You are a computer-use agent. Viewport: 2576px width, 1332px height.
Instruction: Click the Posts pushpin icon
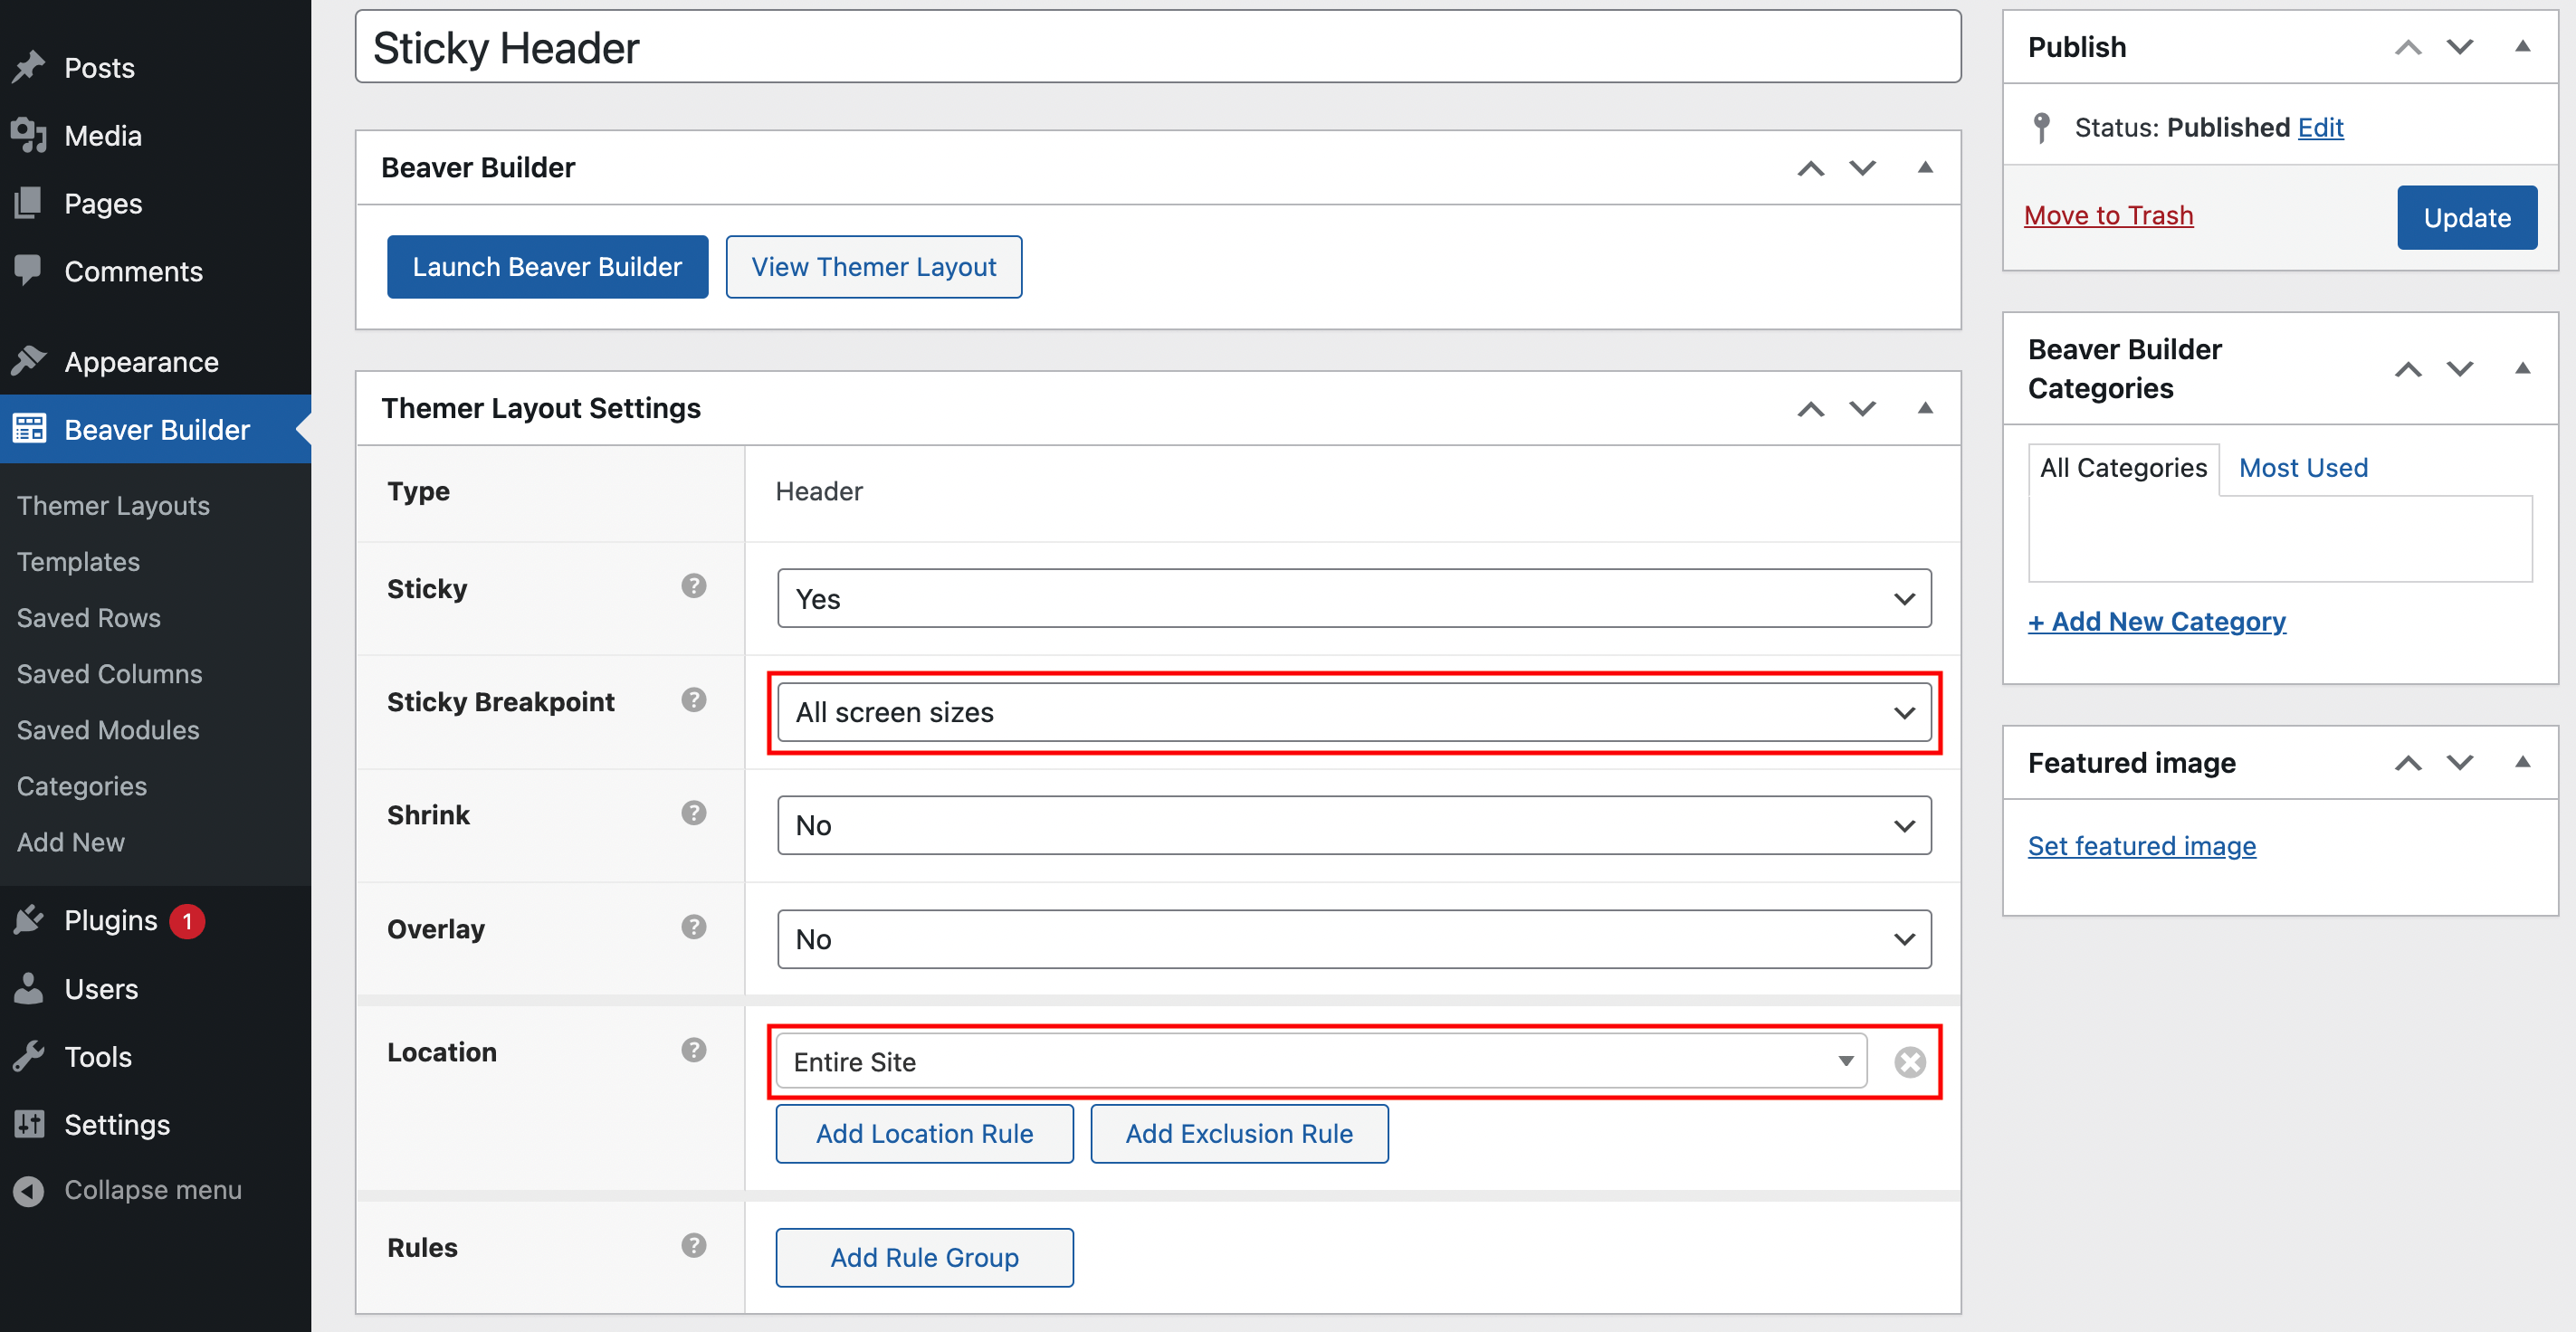pyautogui.click(x=29, y=67)
